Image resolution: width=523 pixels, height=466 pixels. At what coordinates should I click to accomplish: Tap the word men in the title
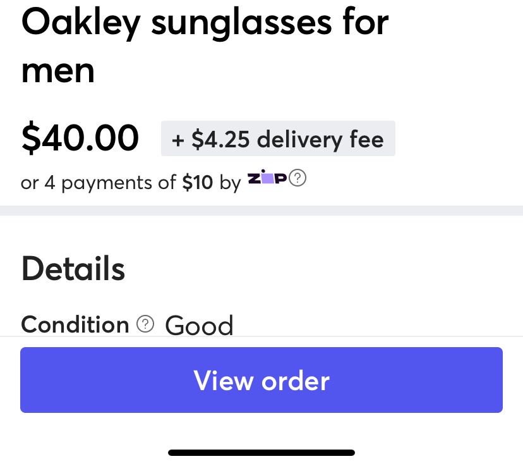(58, 69)
